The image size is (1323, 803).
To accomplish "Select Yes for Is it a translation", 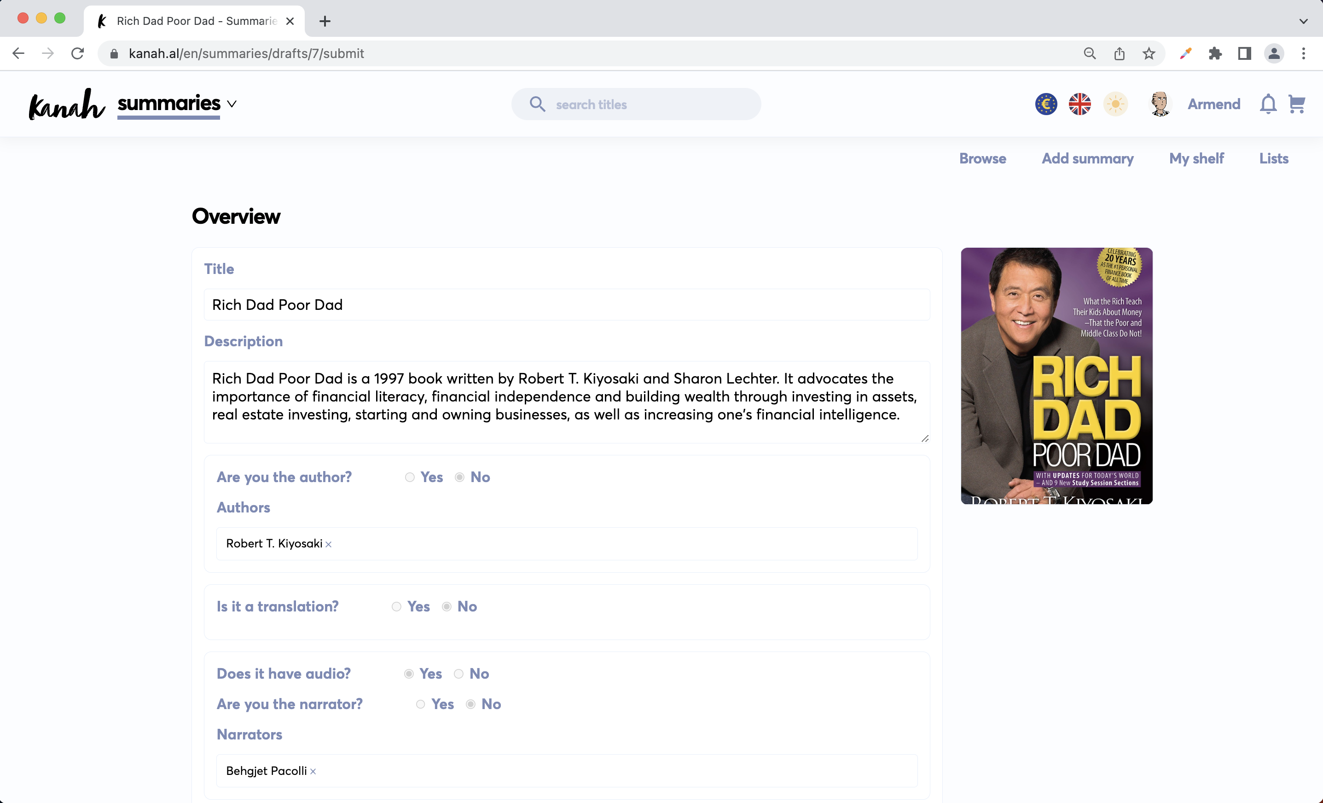I will pyautogui.click(x=396, y=606).
